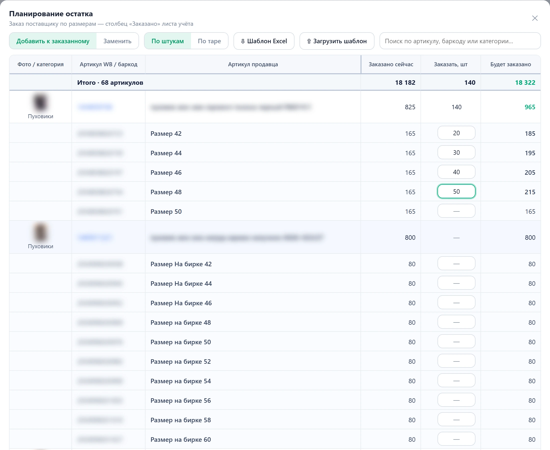The width and height of the screenshot is (550, 450).
Task: Set quantity for Размер на бирке 60
Action: click(456, 439)
